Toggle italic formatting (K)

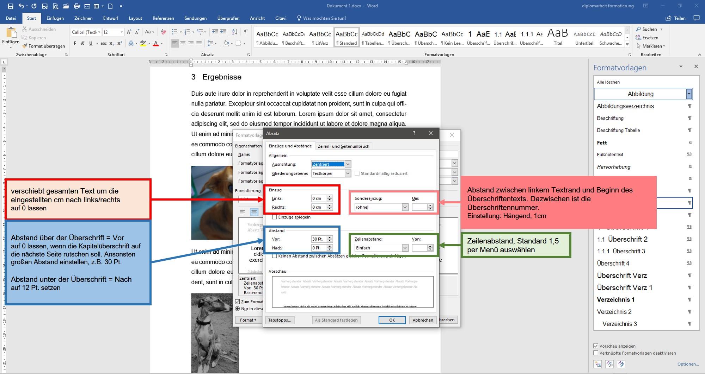pyautogui.click(x=82, y=43)
